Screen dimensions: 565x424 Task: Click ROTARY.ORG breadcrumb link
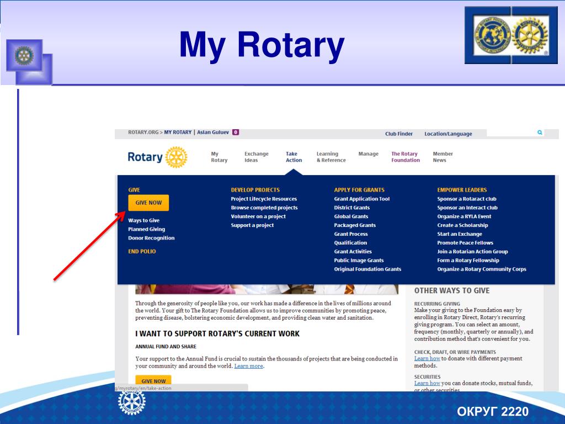(x=143, y=132)
